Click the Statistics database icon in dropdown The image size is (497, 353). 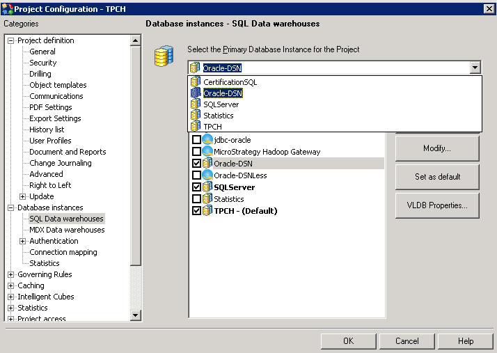pos(196,116)
